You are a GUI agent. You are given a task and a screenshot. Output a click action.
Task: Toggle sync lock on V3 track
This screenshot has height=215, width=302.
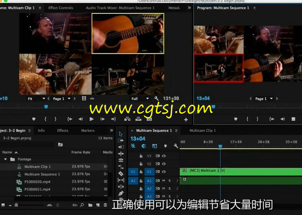pyautogui.click(x=158, y=156)
